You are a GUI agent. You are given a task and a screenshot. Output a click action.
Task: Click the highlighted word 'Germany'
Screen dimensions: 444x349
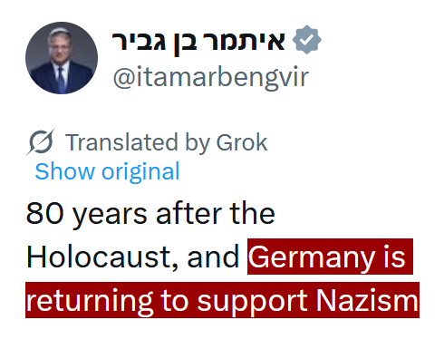(x=312, y=257)
